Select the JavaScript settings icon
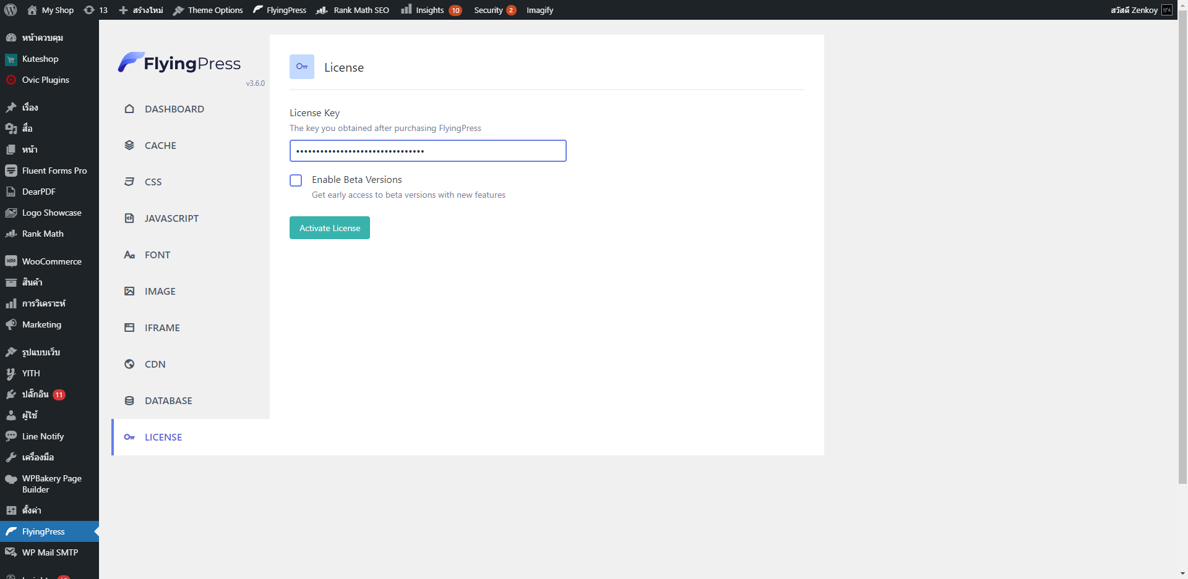 [129, 218]
